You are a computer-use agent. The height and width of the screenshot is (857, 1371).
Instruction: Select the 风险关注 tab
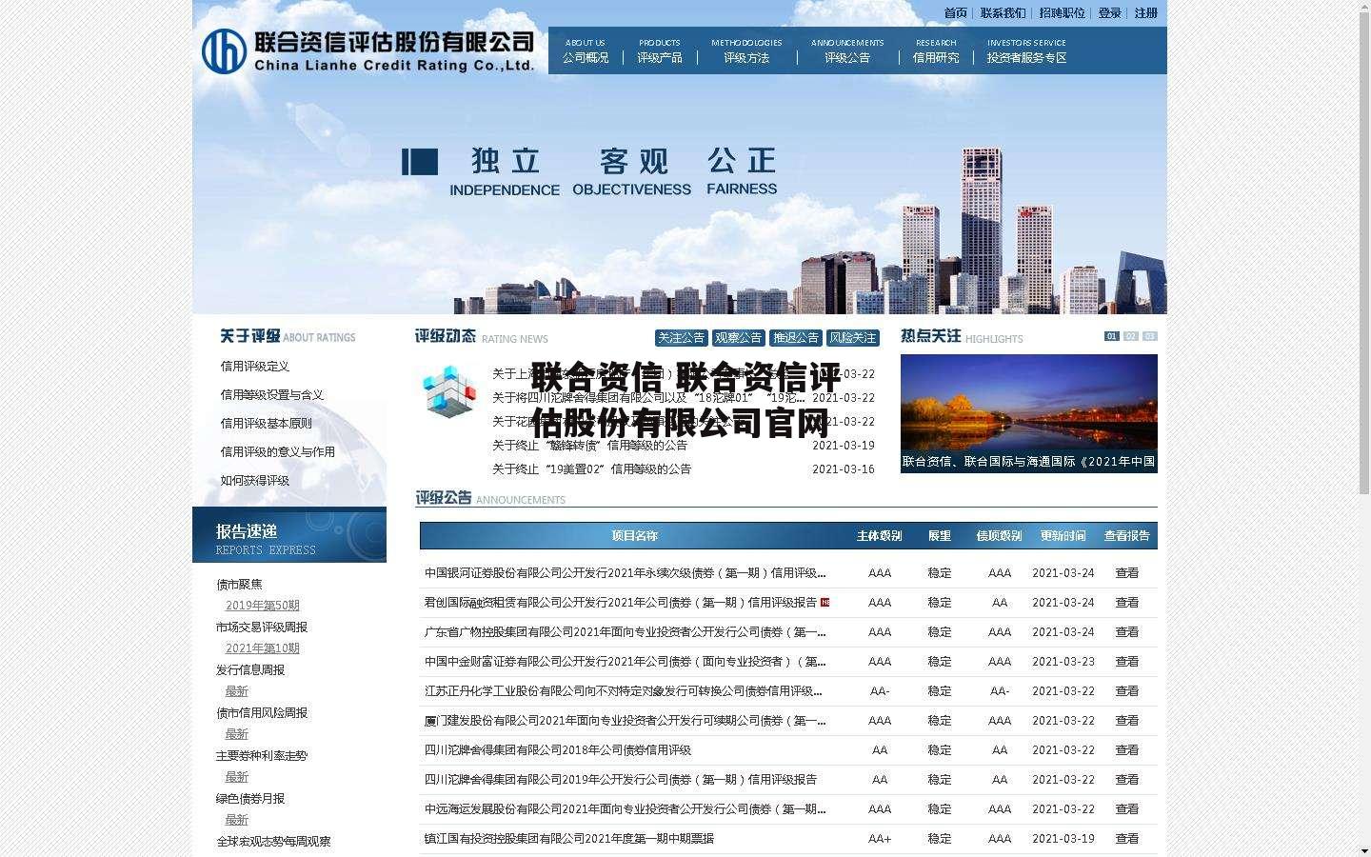coord(853,338)
